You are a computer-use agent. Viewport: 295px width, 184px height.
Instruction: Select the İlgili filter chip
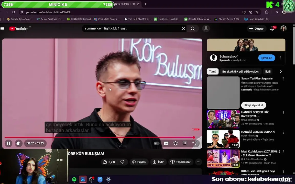(x=268, y=72)
